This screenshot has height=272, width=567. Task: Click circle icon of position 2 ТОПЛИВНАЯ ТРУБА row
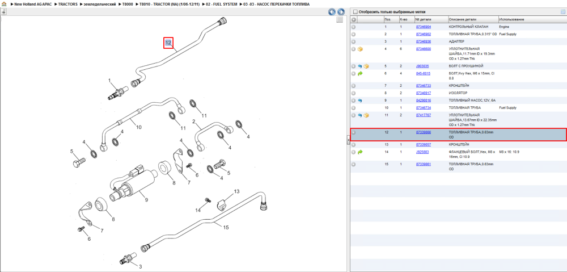click(x=354, y=35)
